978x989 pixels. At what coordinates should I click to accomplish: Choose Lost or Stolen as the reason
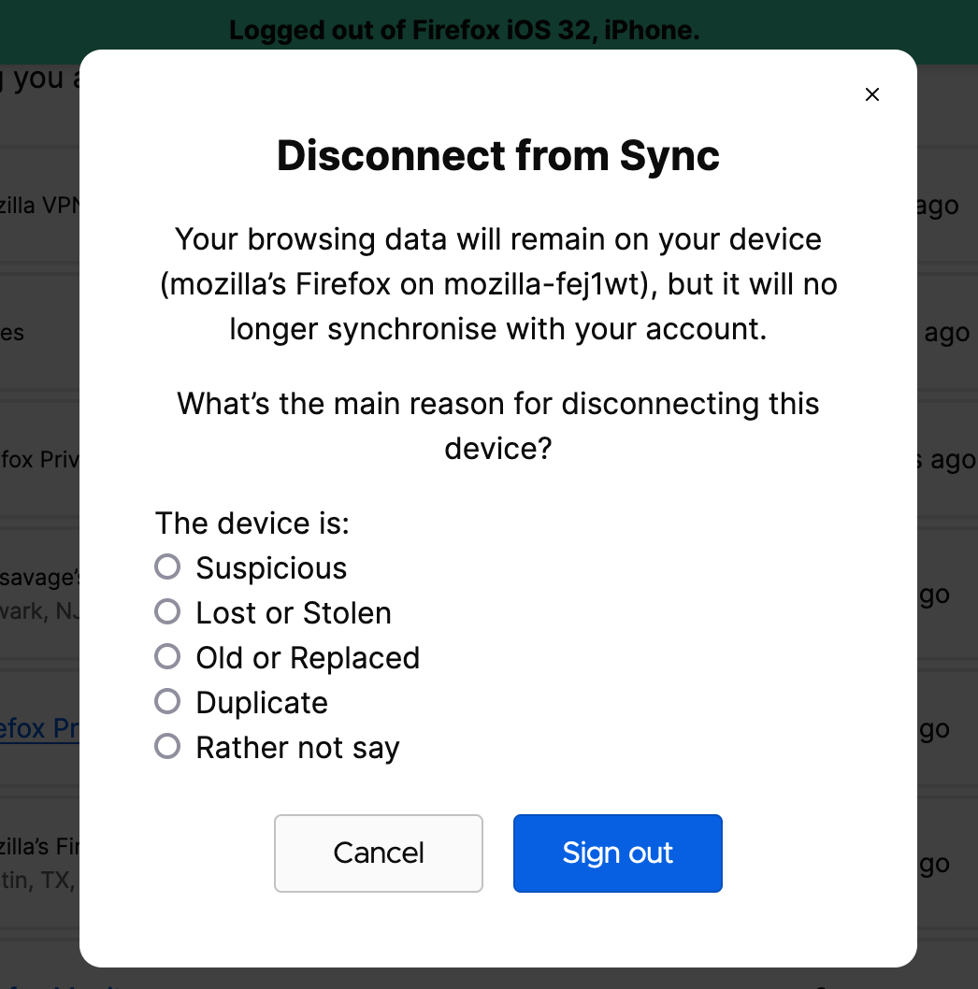(x=167, y=611)
